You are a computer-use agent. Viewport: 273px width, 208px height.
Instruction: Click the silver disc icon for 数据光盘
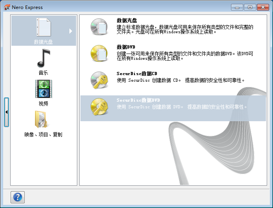click(x=99, y=27)
